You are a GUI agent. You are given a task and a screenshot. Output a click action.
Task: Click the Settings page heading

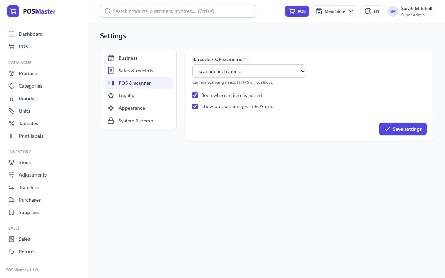pos(113,36)
